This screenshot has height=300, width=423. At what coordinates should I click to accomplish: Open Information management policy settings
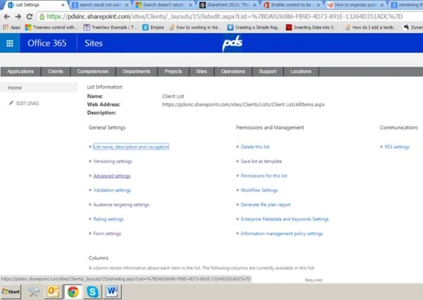coord(282,233)
